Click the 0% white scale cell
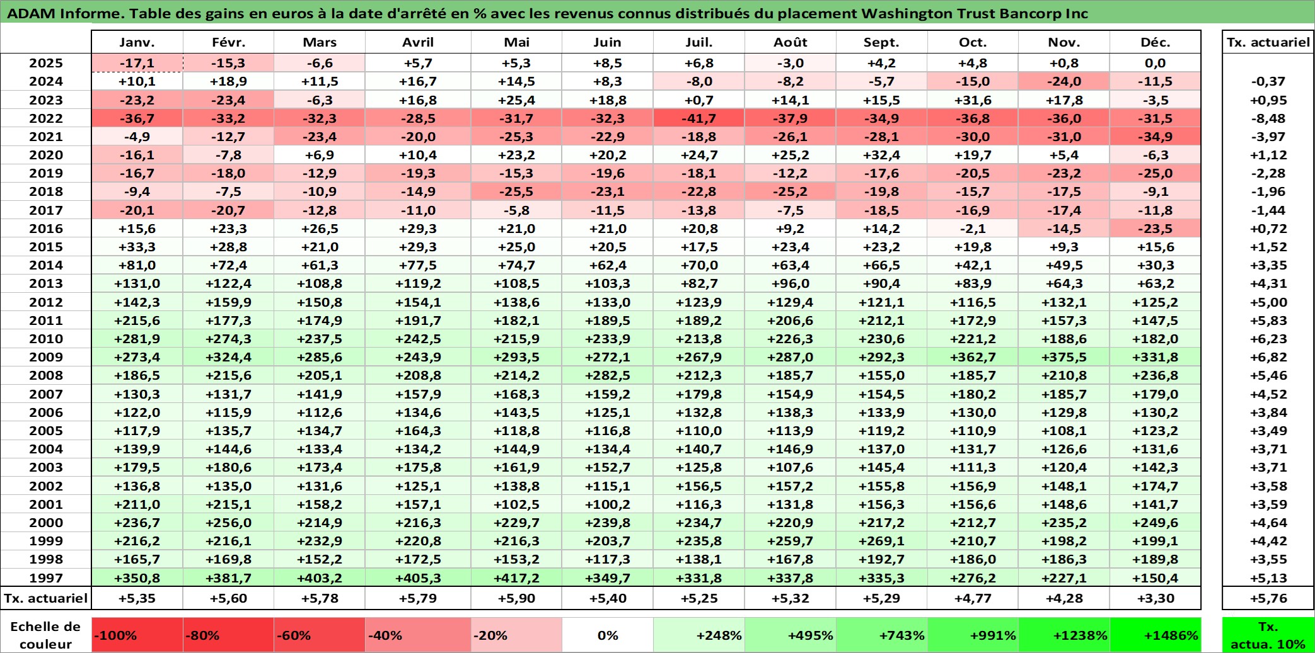Image resolution: width=1315 pixels, height=653 pixels. (x=608, y=635)
